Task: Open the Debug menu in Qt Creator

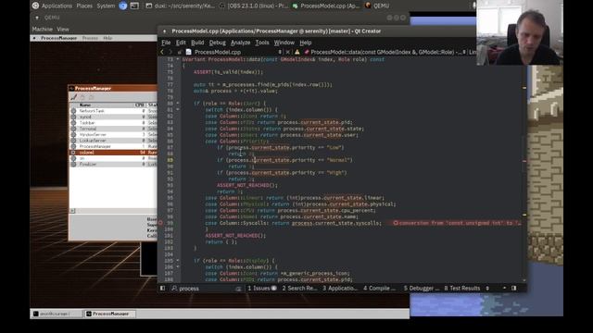Action: tap(218, 43)
